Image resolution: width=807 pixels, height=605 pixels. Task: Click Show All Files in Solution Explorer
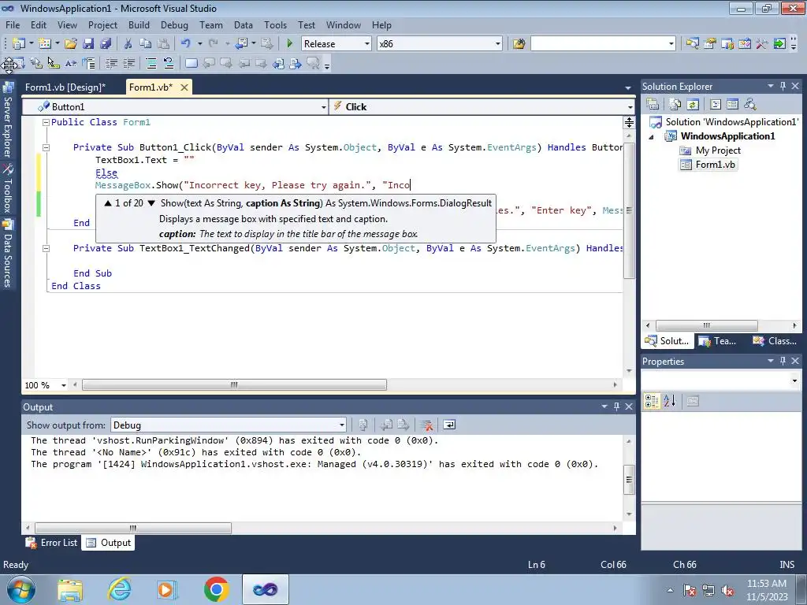(675, 105)
